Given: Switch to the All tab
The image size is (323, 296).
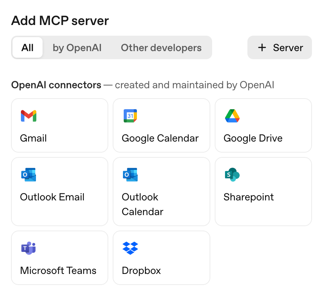Looking at the screenshot, I should [28, 47].
